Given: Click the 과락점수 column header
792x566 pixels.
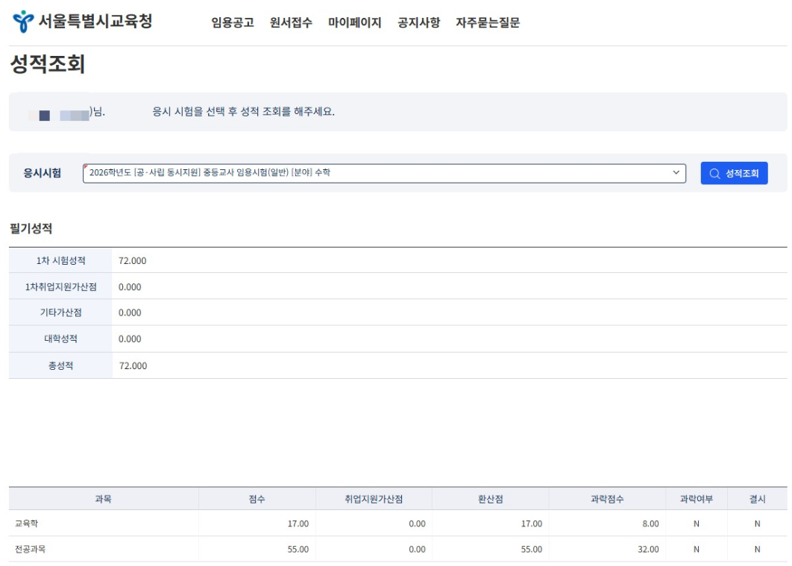Looking at the screenshot, I should click(607, 499).
